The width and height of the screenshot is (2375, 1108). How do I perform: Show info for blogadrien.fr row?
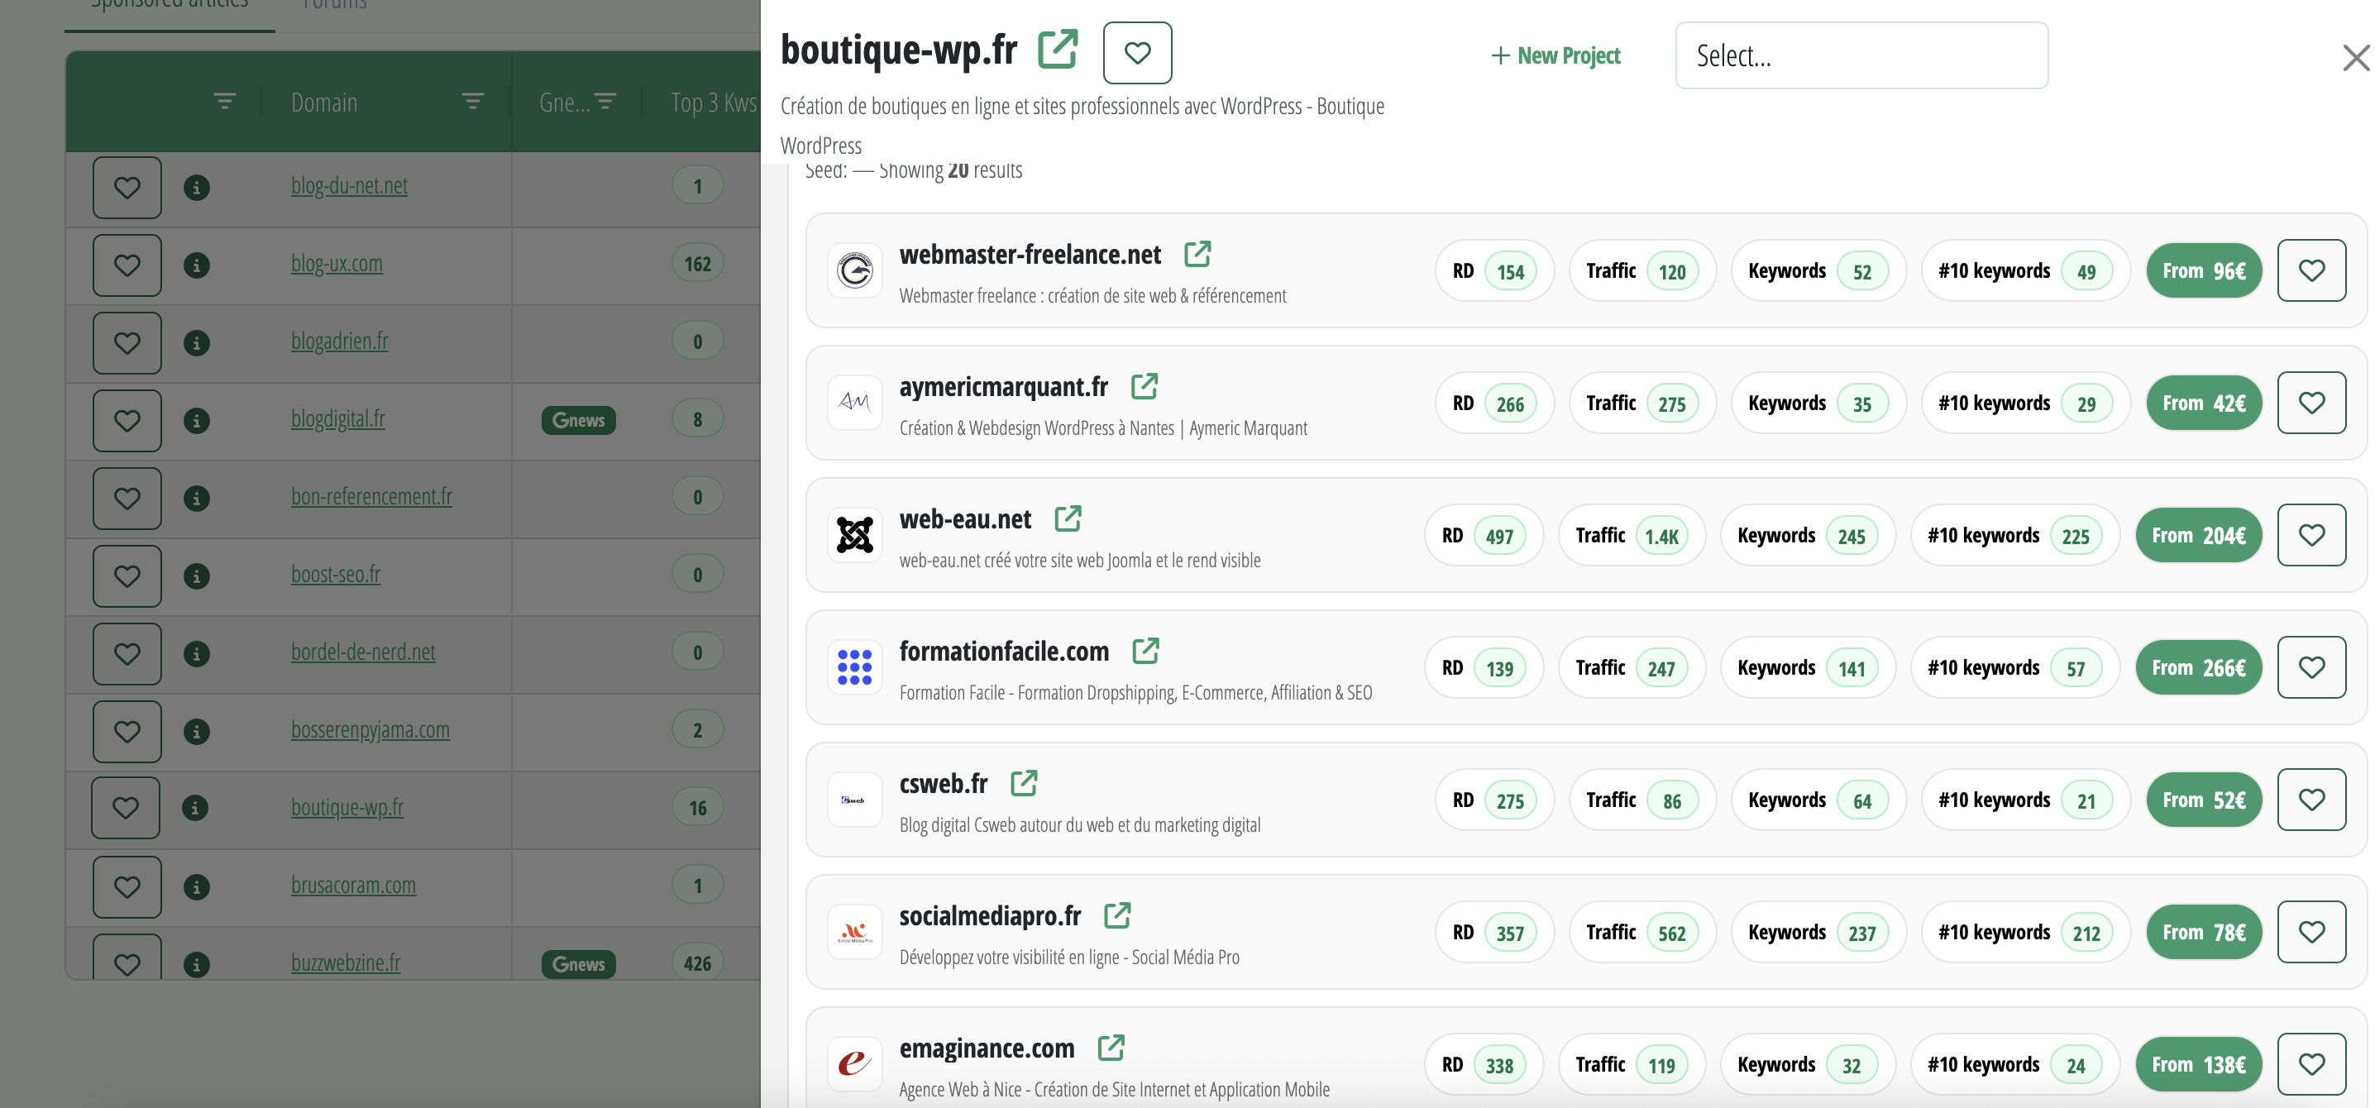(x=196, y=343)
